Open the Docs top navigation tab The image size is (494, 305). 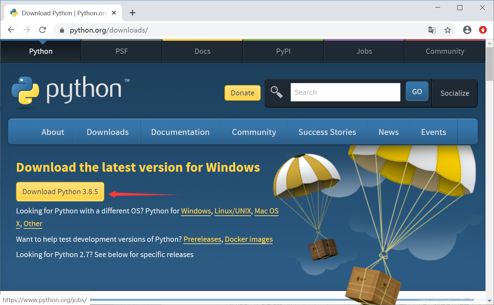pos(203,51)
